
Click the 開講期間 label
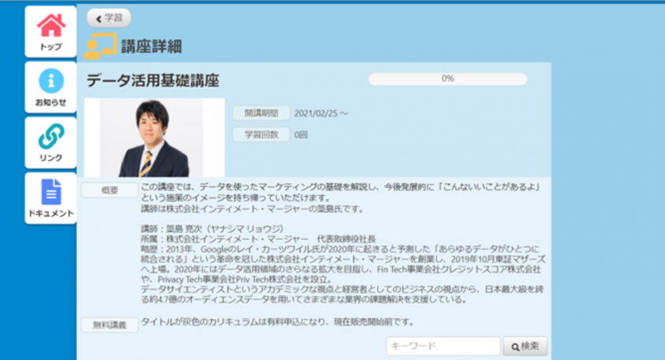click(261, 113)
